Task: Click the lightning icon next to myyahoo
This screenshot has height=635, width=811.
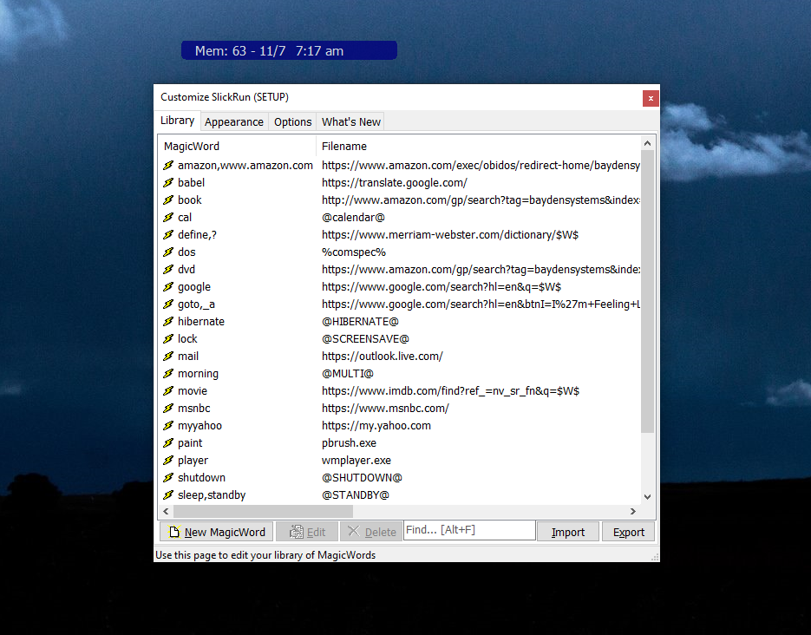Action: point(168,425)
